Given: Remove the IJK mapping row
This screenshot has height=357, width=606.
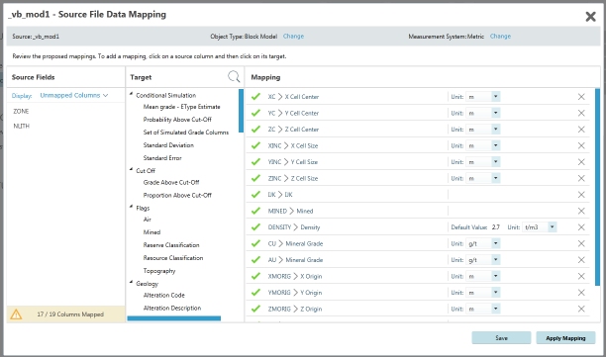Looking at the screenshot, I should point(581,195).
